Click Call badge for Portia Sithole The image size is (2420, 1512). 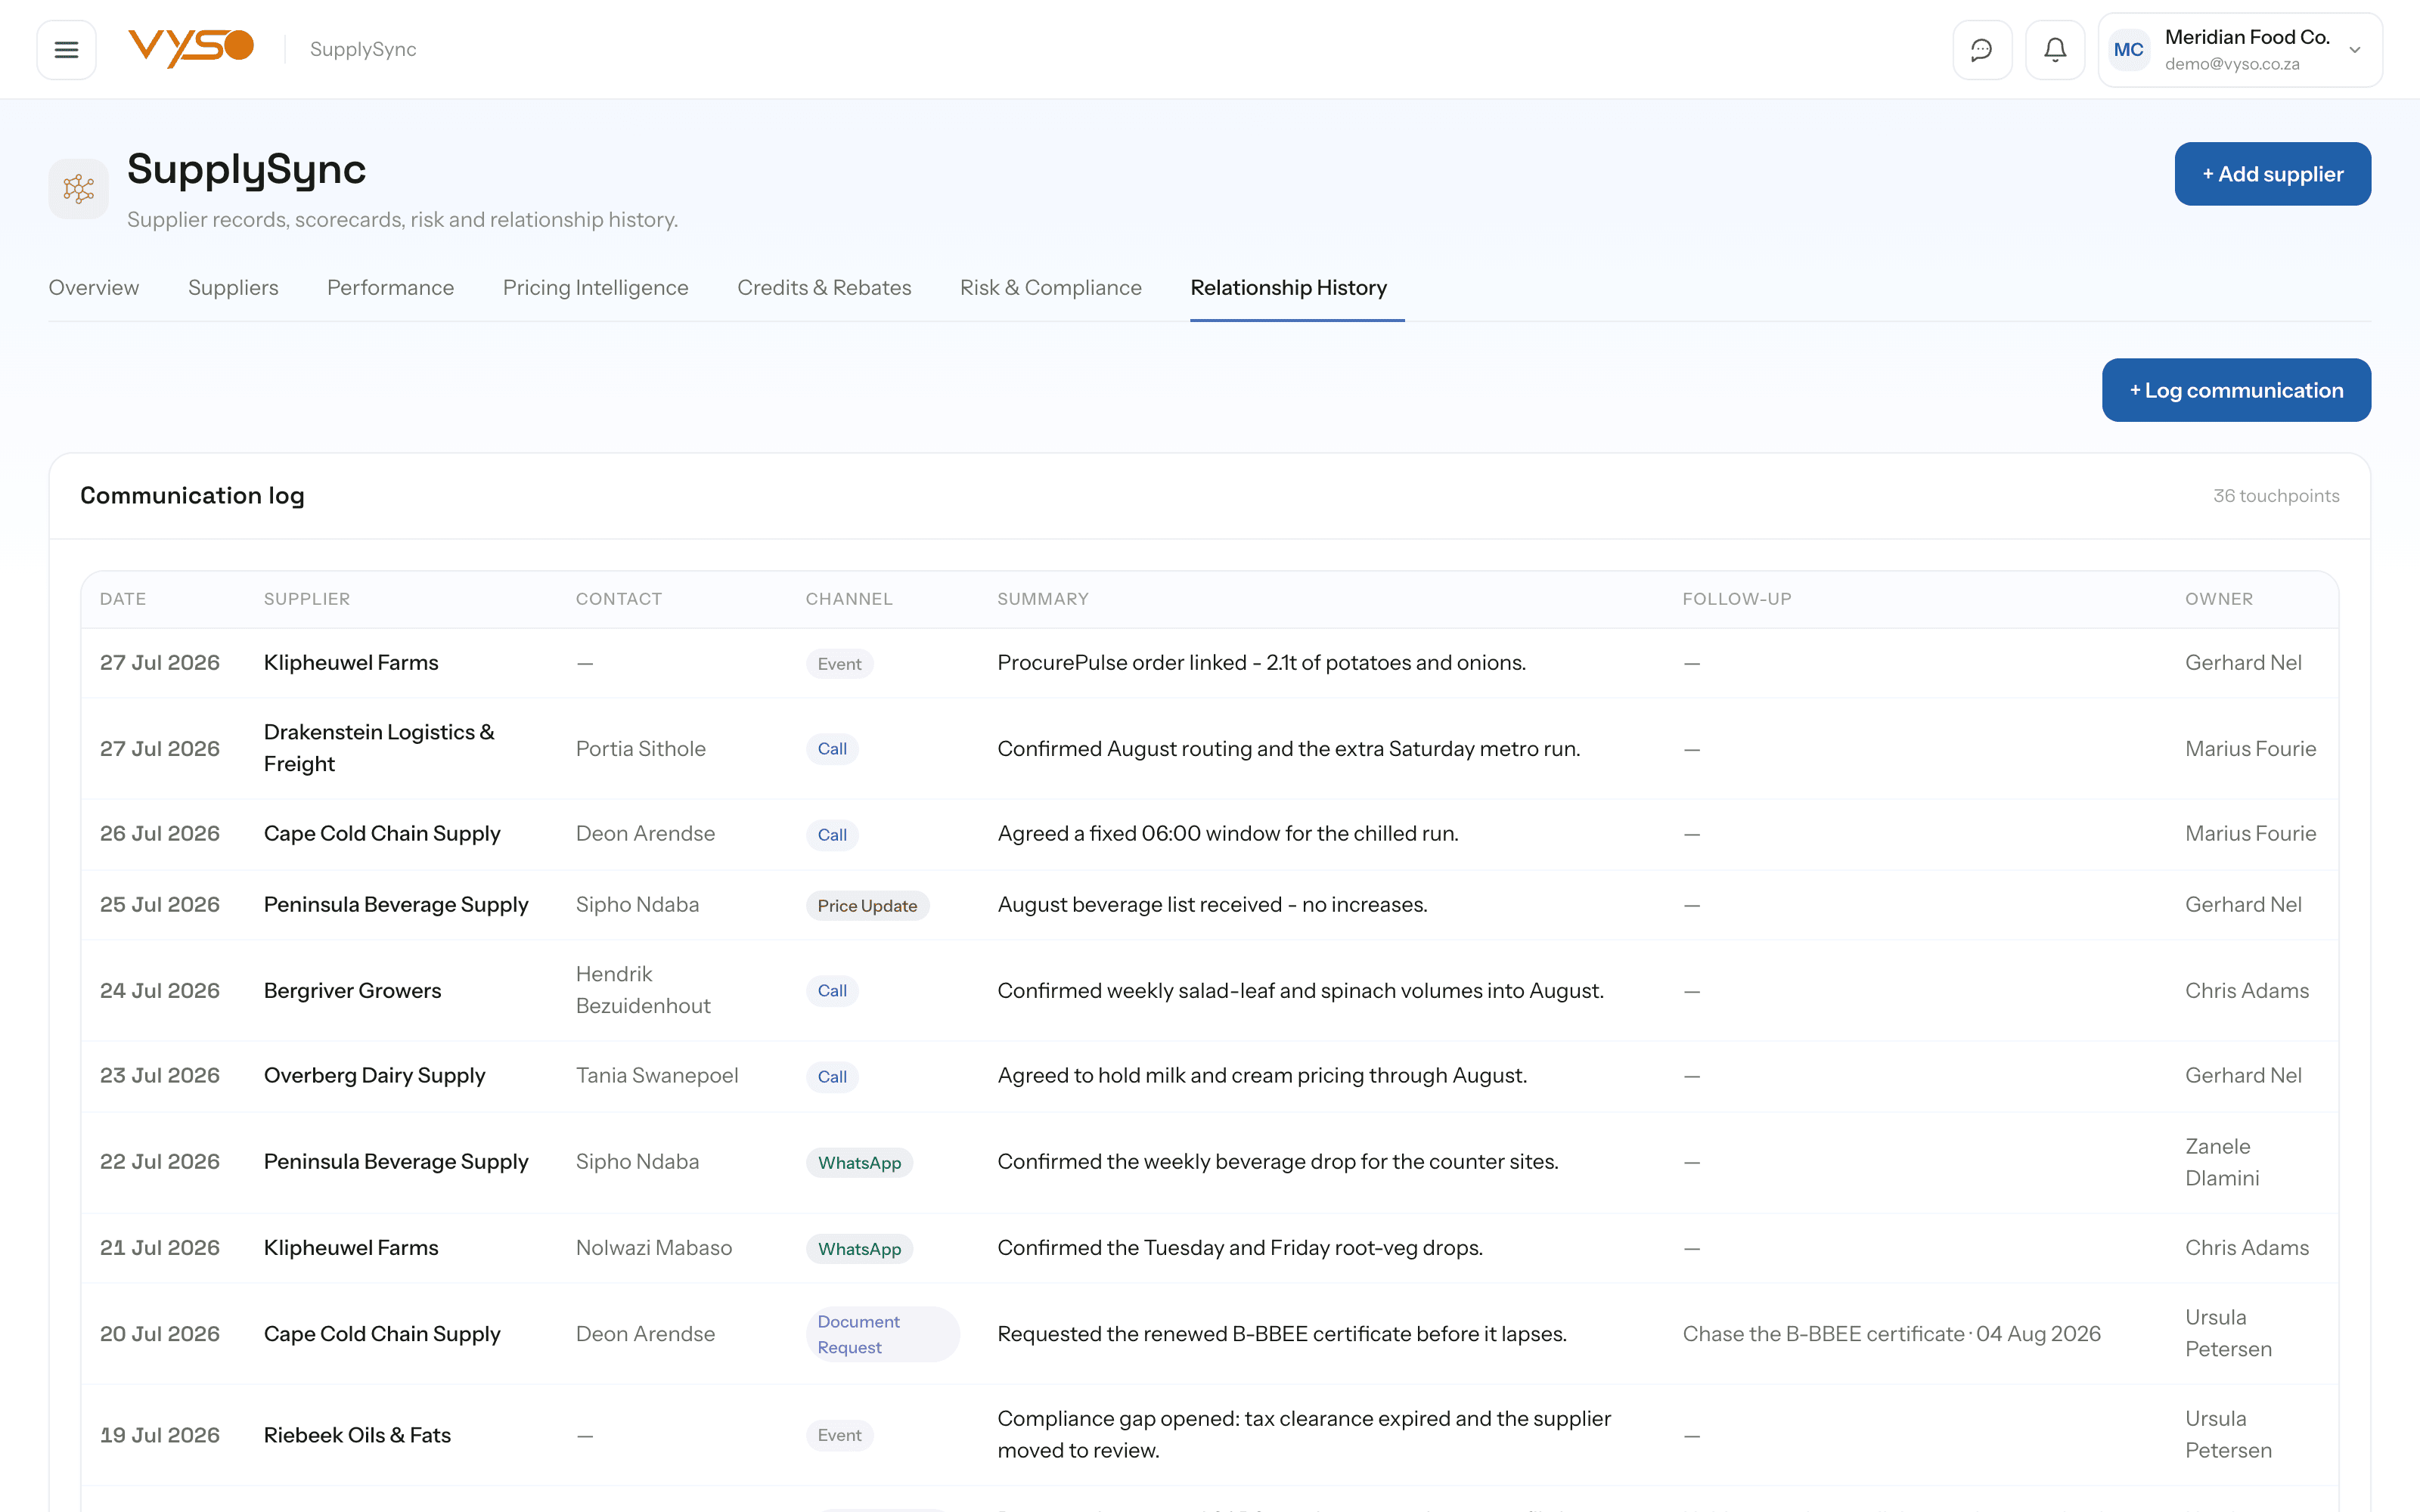tap(832, 749)
